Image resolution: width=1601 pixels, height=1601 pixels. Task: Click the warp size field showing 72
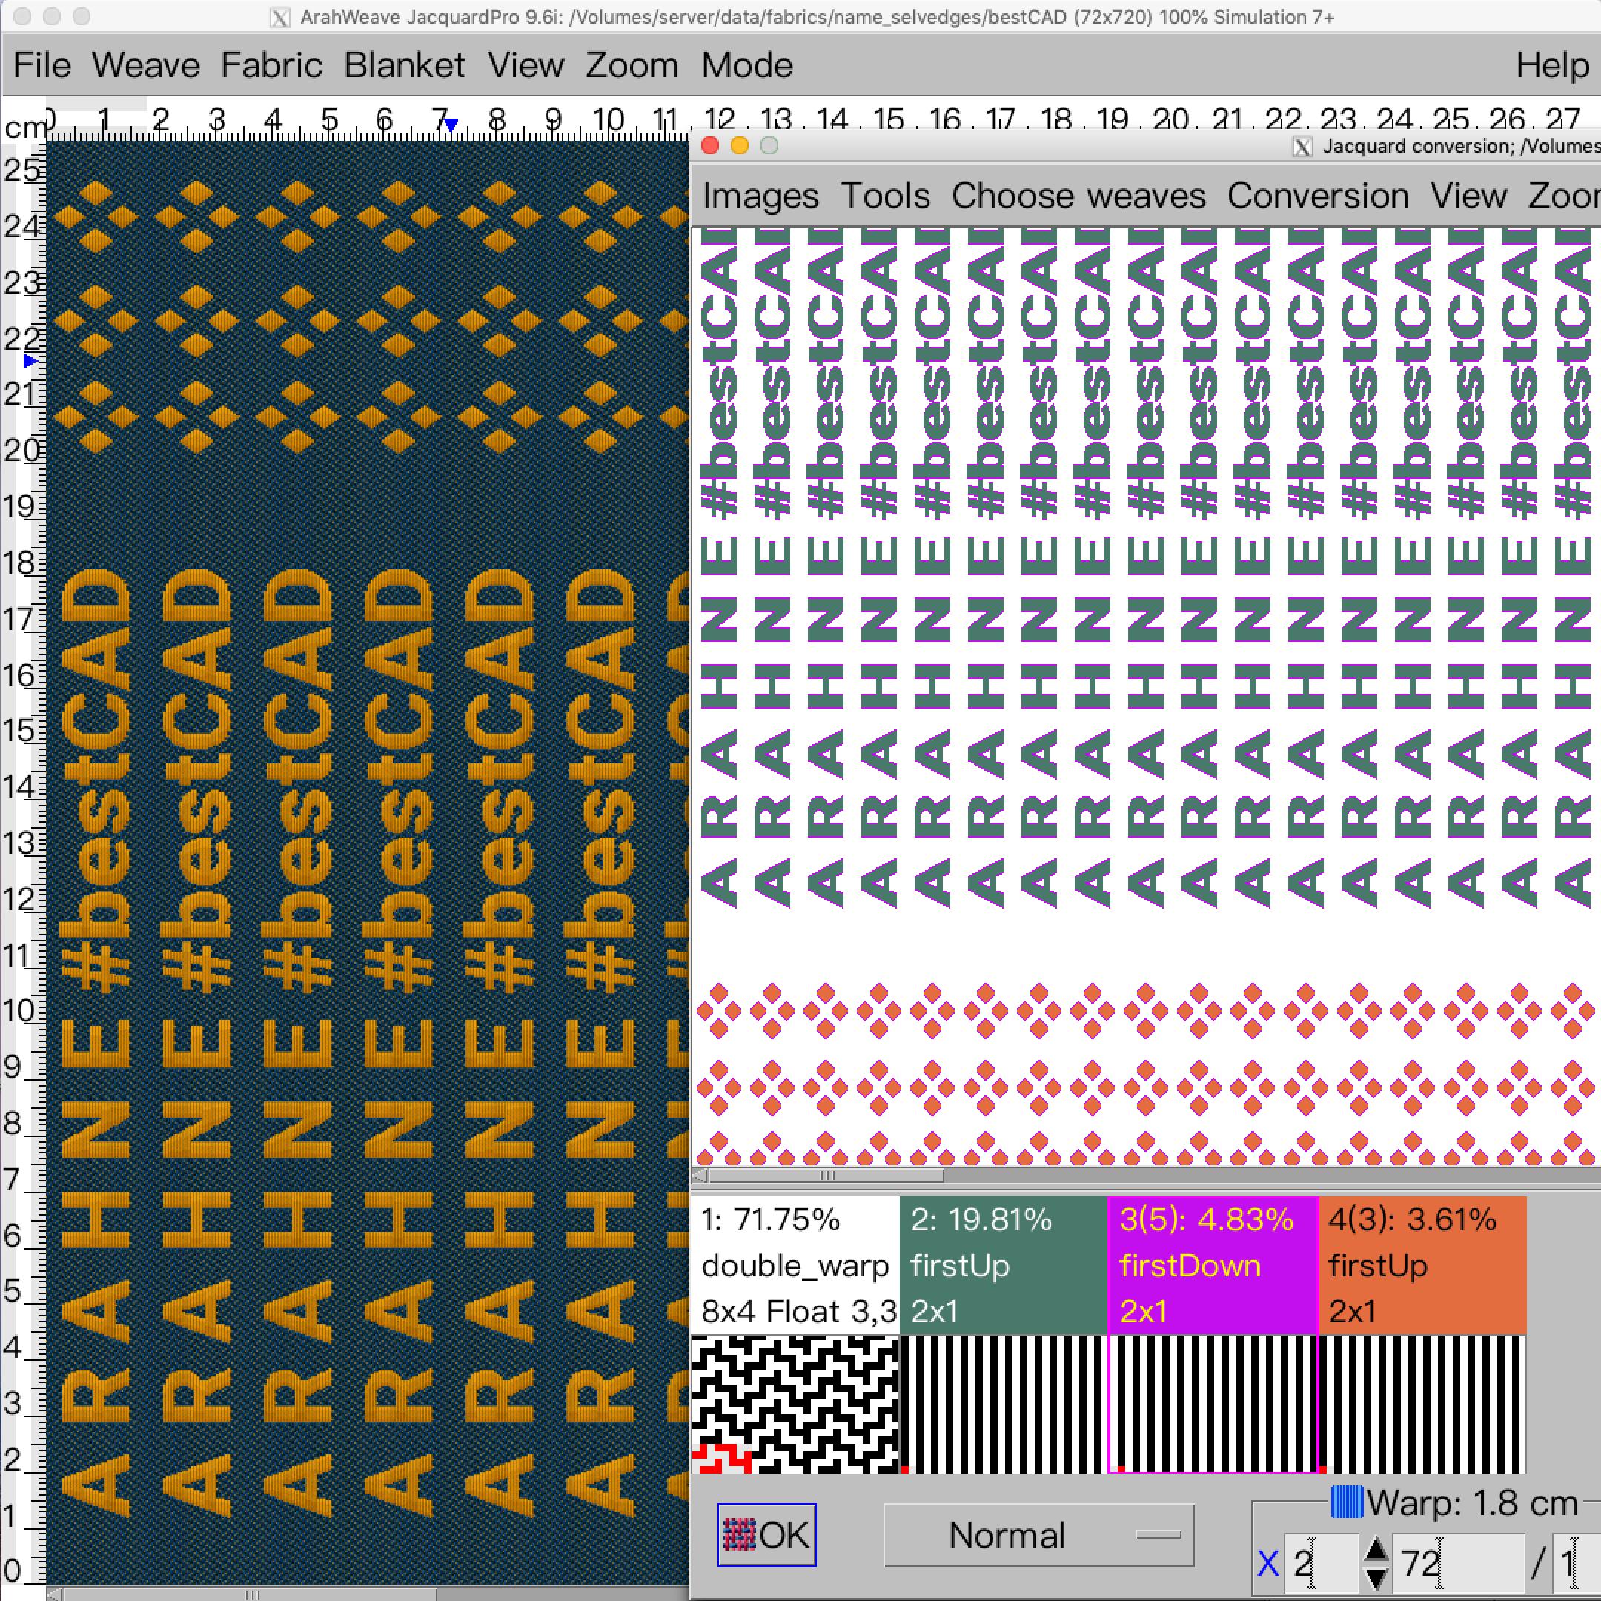click(1459, 1563)
